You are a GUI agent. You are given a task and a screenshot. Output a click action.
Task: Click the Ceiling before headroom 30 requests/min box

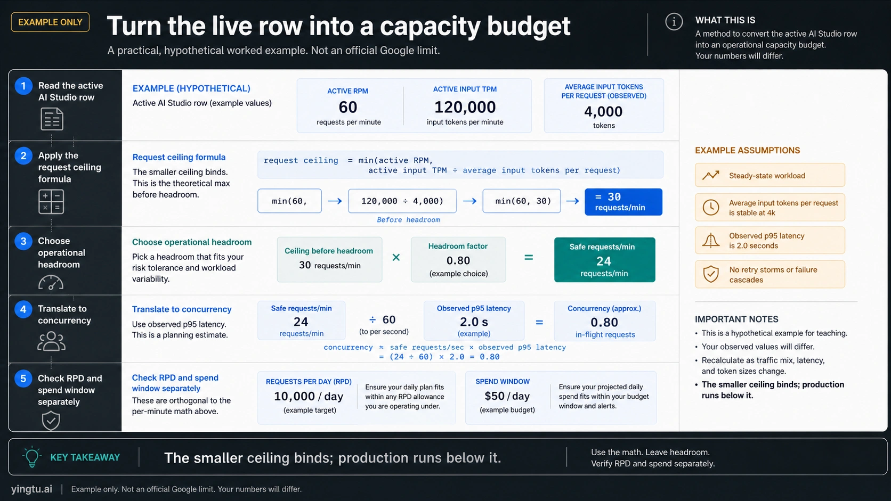tap(329, 259)
